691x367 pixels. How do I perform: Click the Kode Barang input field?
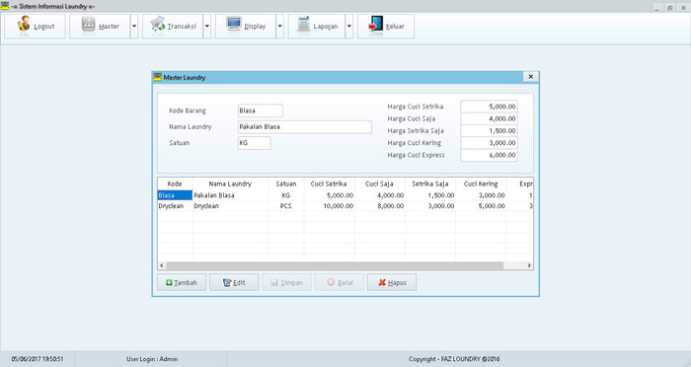click(261, 110)
